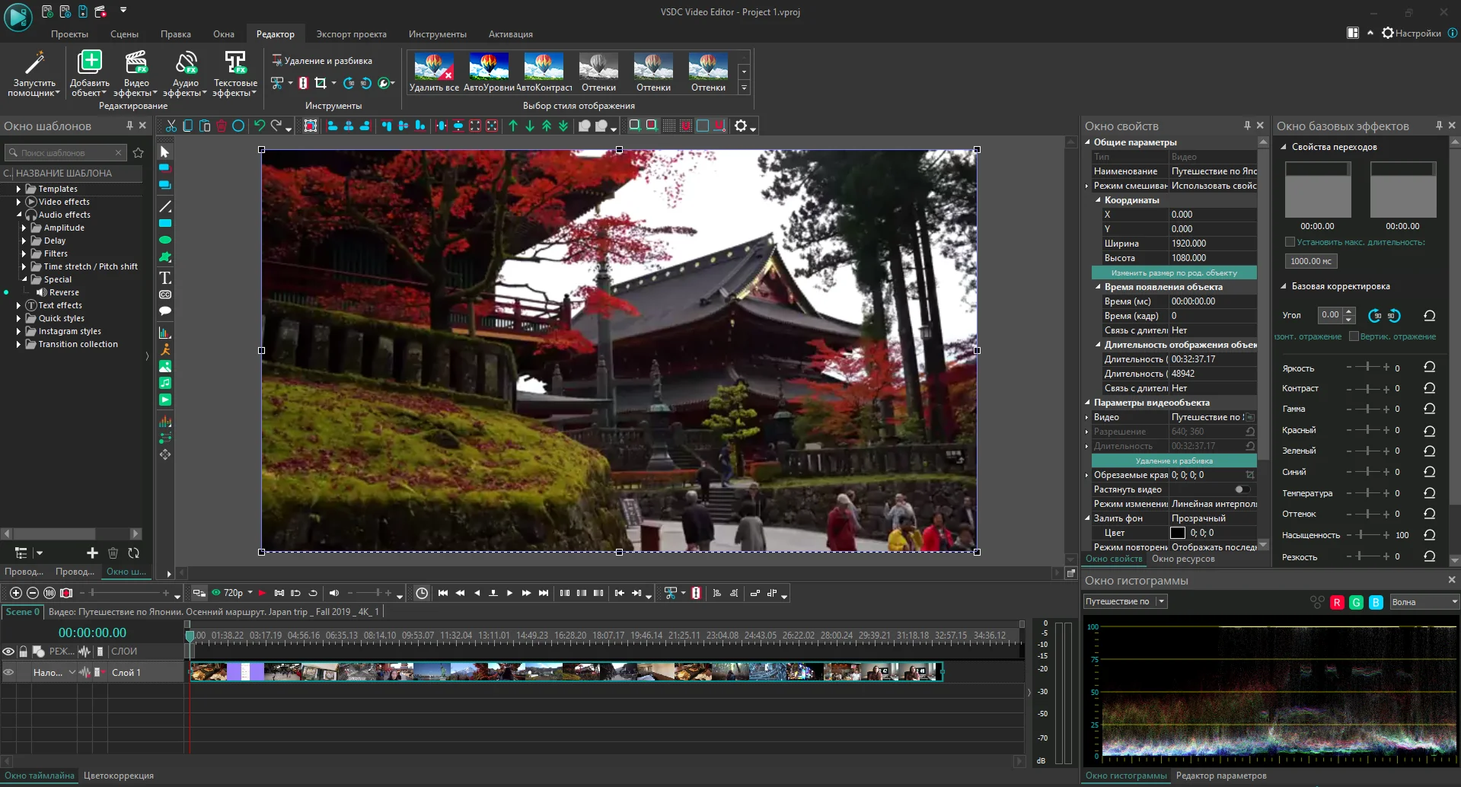Viewport: 1461px width, 787px height.
Task: Select the line drawing tool
Action: click(x=164, y=206)
